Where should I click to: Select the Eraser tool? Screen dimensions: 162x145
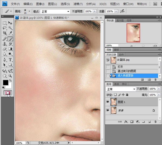[4, 49]
